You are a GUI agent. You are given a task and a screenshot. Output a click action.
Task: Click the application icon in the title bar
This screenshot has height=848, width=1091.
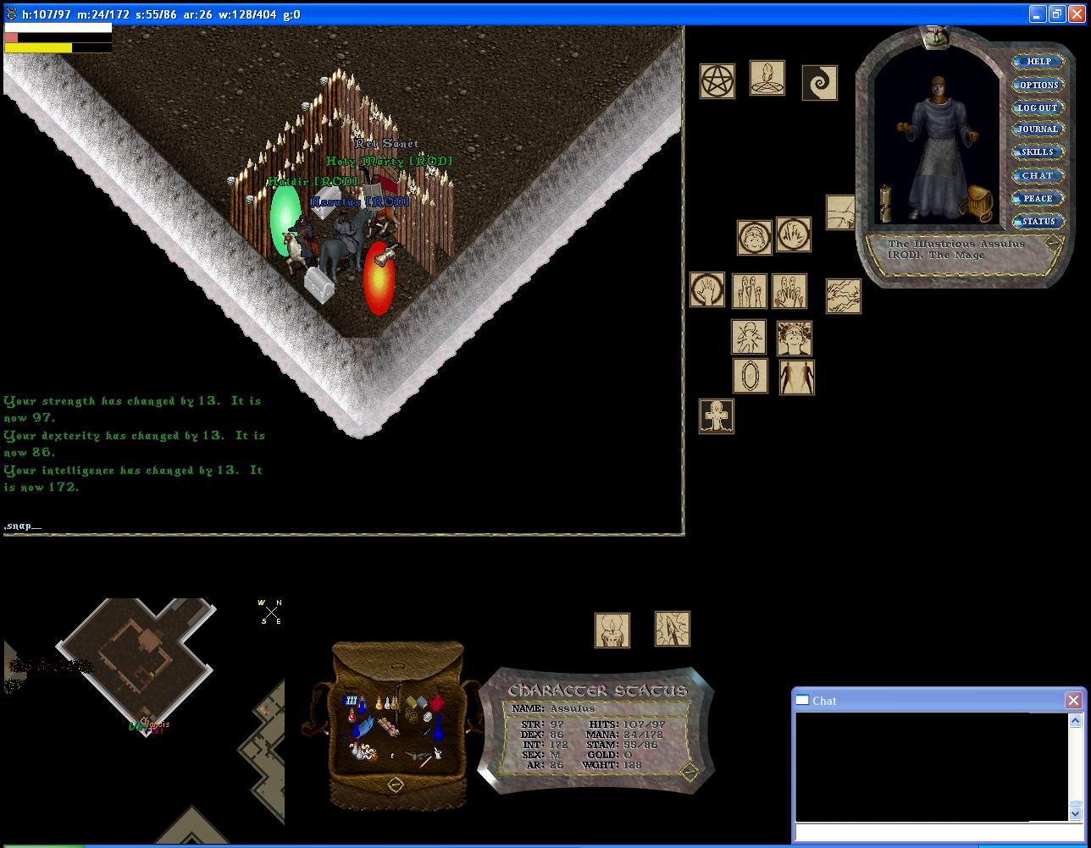(11, 14)
